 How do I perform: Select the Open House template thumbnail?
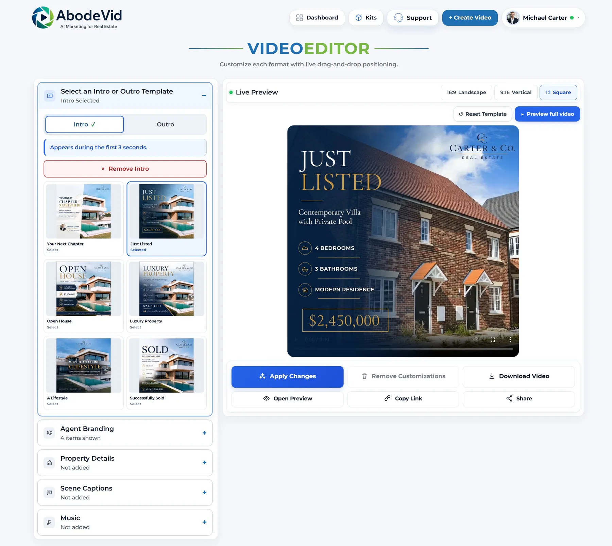84,289
